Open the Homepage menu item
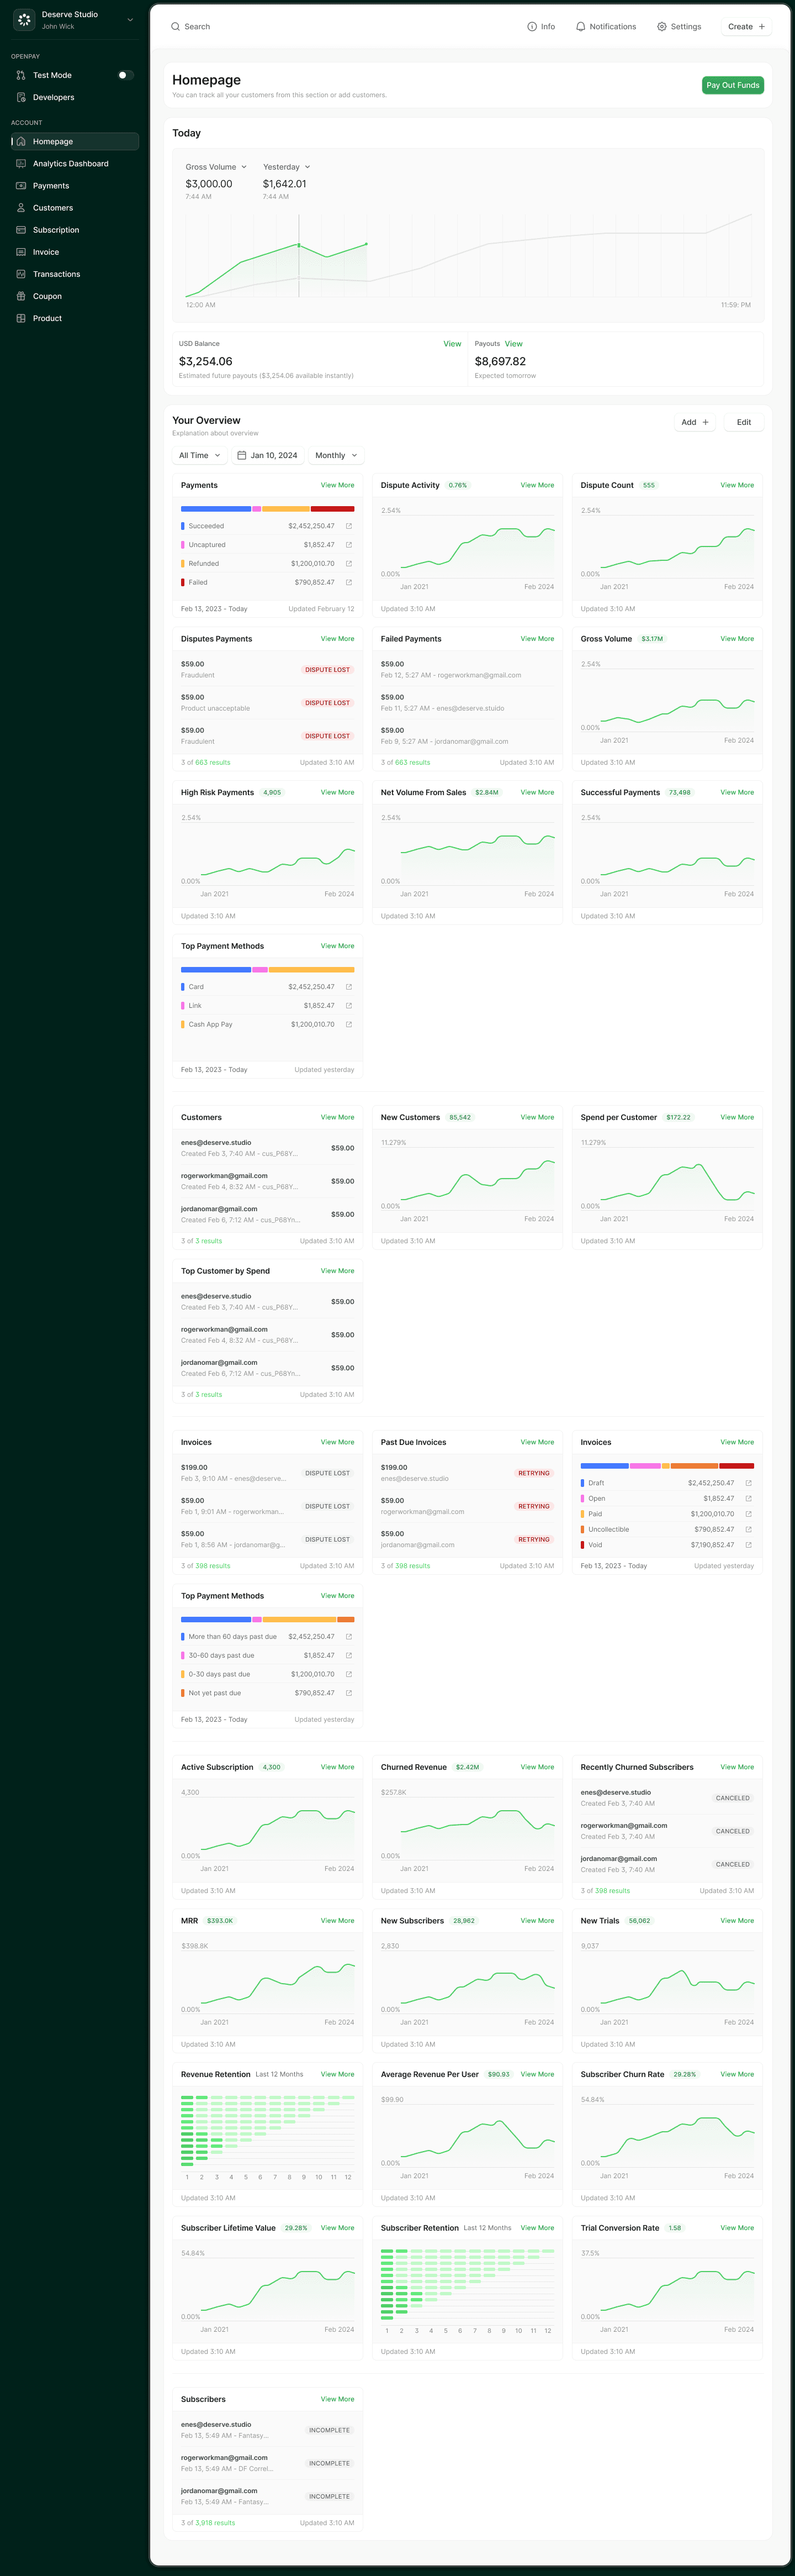Viewport: 795px width, 2576px height. click(75, 141)
